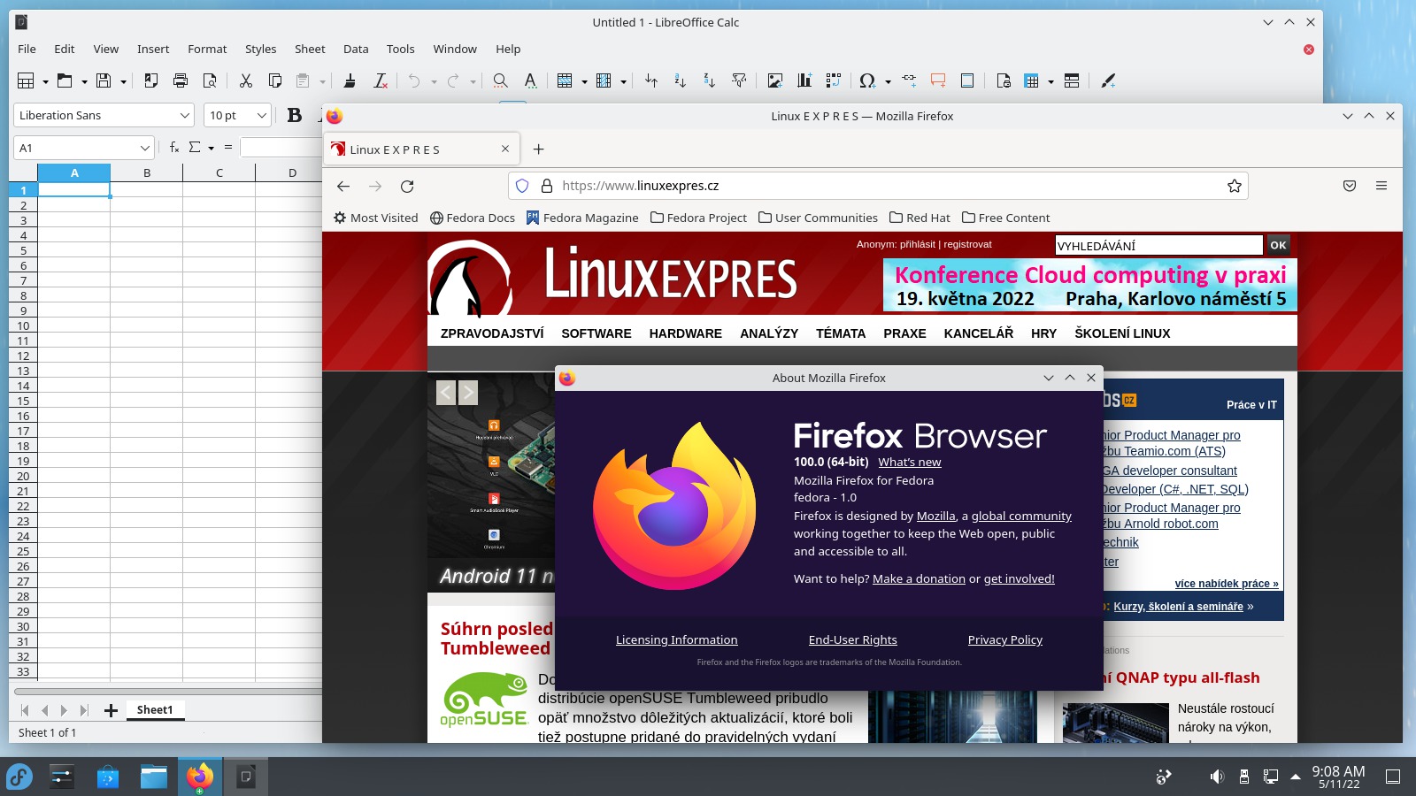Screen dimensions: 1416x796
Task: Open the File menu in Calc
Action: pos(27,49)
